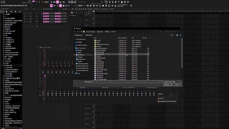
Task: Click the Отмена button in dialog
Action: point(177,85)
